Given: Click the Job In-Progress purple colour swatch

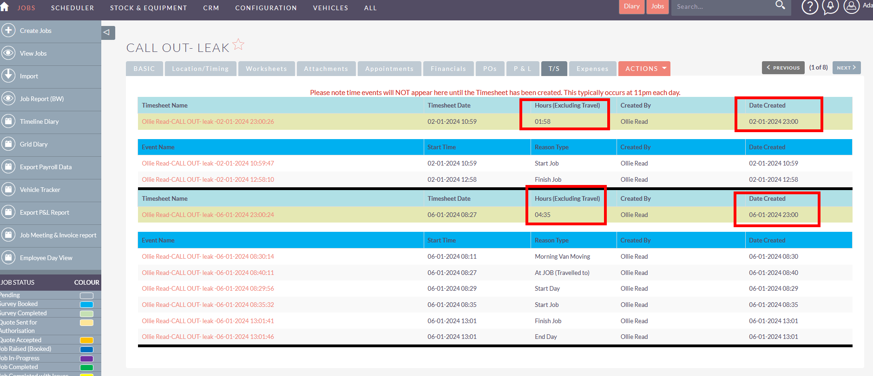Looking at the screenshot, I should [86, 359].
